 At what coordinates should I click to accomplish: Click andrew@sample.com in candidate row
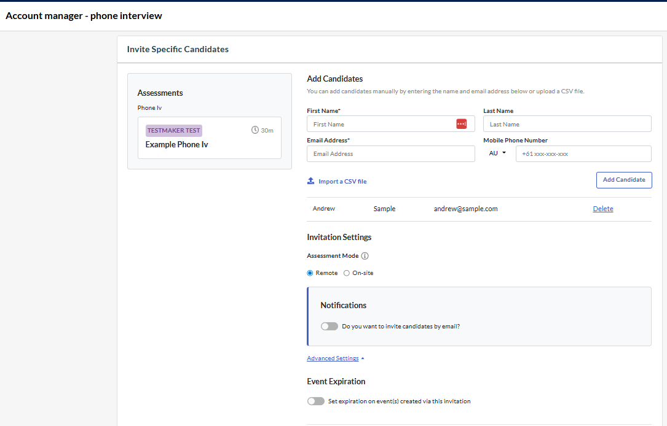[x=465, y=209]
